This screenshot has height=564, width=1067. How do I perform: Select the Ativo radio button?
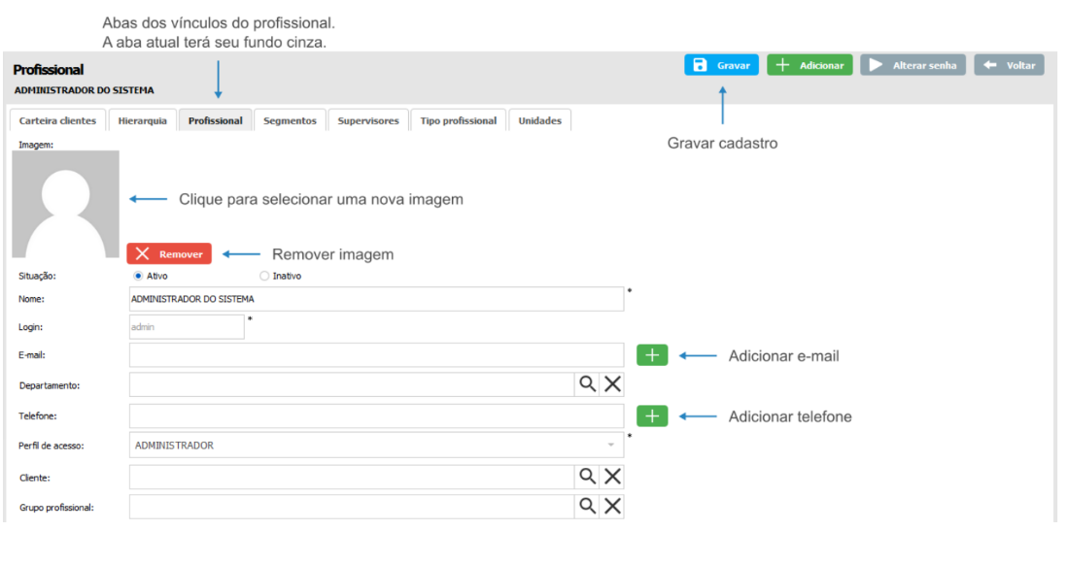click(x=138, y=276)
